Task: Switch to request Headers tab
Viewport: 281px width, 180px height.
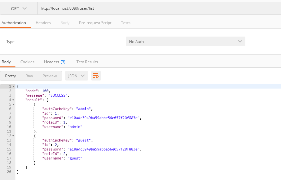Action: 43,23
